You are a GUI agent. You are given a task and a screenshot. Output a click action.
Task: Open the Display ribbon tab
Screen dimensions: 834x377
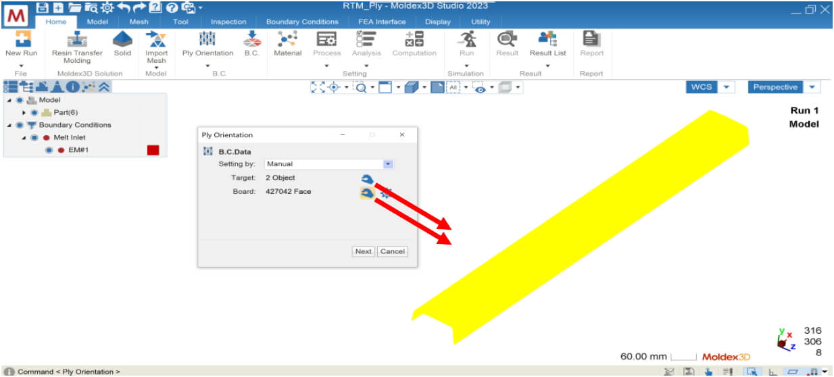click(x=437, y=22)
